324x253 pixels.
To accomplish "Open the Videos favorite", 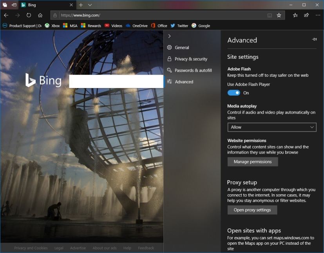I will click(113, 25).
